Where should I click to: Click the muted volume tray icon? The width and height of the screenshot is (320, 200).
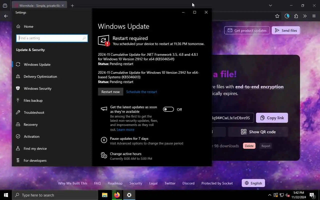pyautogui.click(x=287, y=195)
